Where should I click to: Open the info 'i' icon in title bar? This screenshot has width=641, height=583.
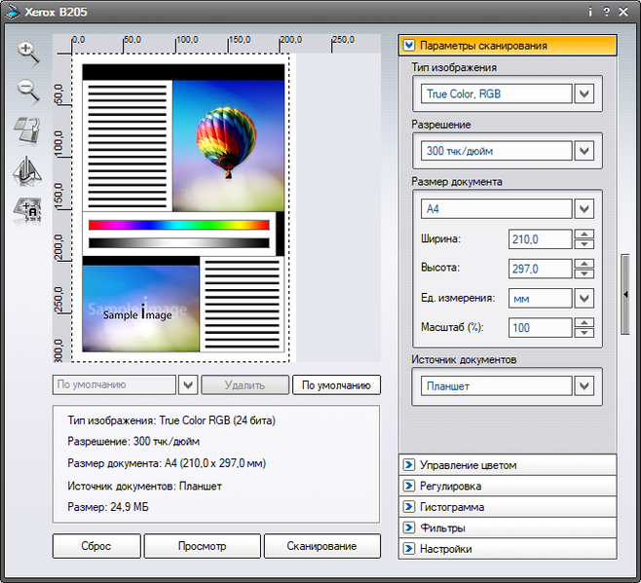click(x=589, y=12)
